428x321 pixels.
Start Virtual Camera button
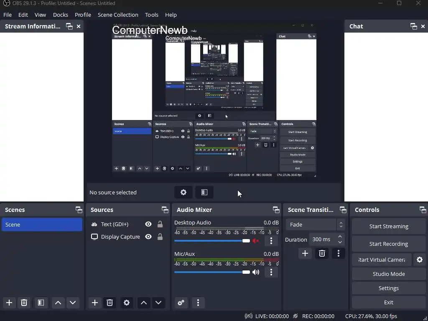click(382, 260)
